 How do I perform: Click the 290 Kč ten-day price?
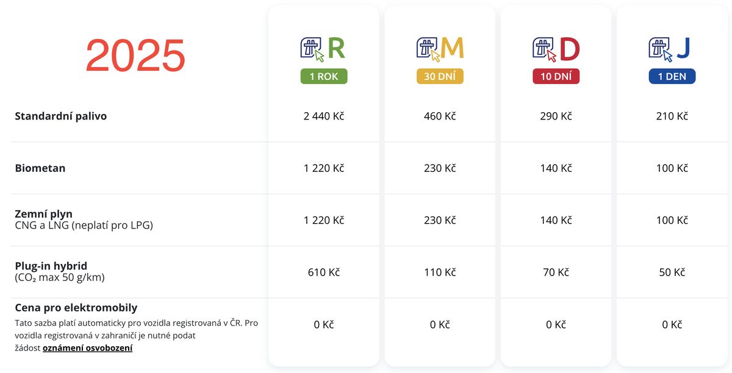click(556, 116)
